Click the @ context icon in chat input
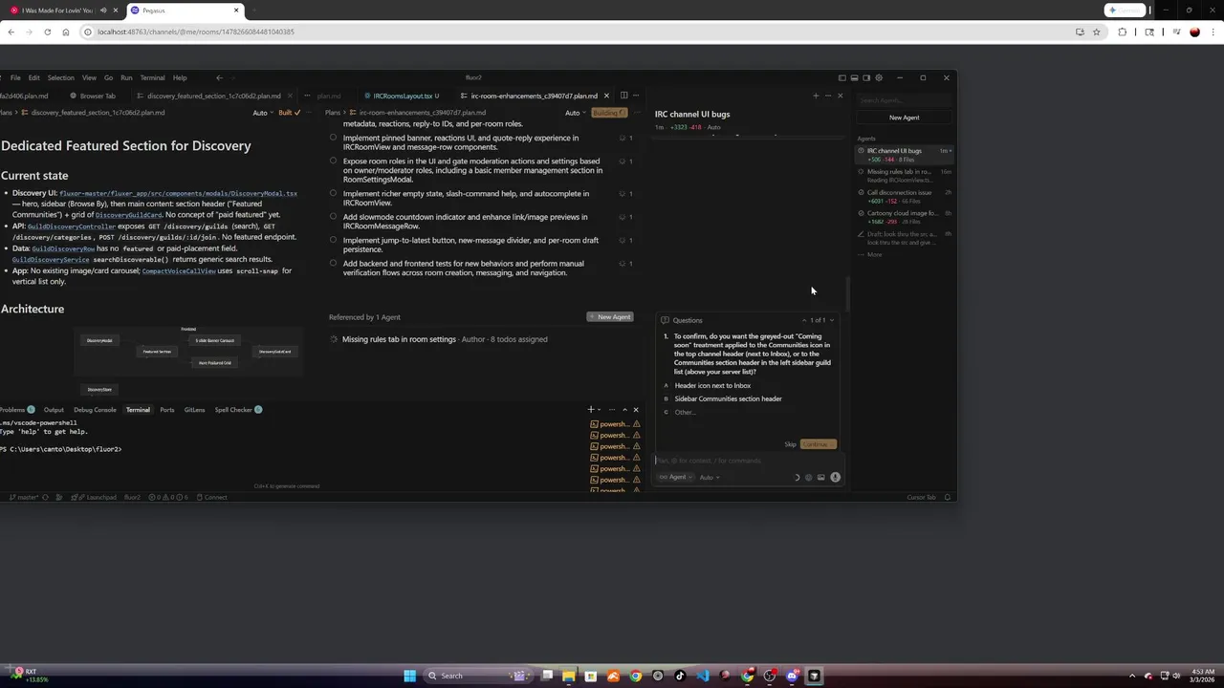 click(x=808, y=477)
